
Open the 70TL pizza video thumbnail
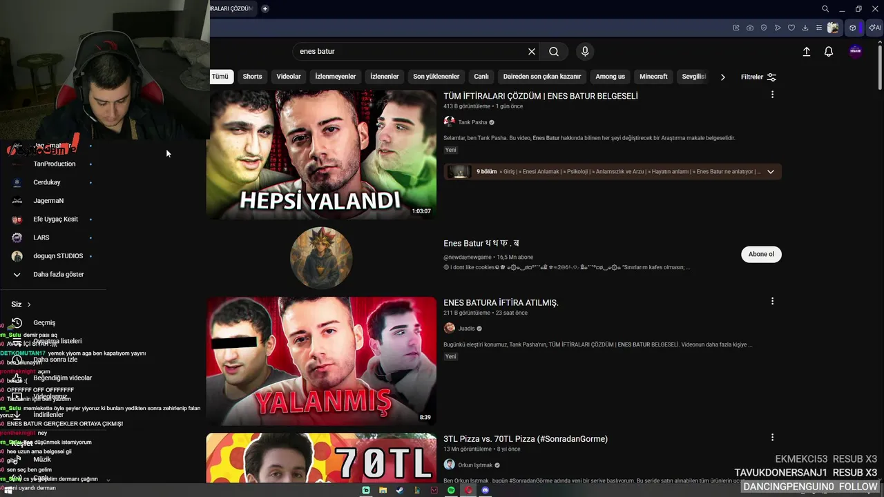coord(321,458)
